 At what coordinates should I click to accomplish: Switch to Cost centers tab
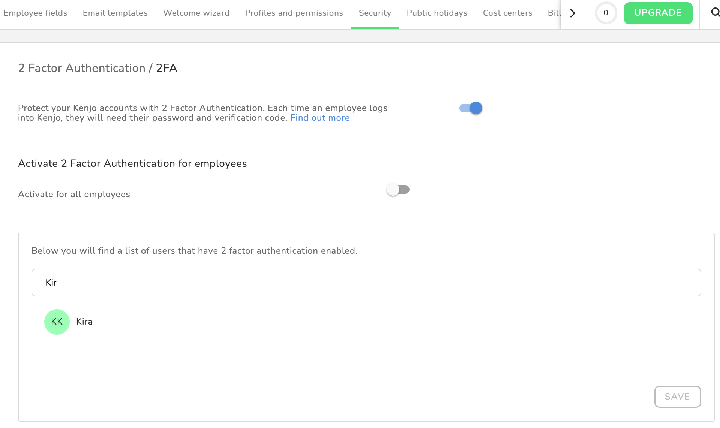[507, 13]
